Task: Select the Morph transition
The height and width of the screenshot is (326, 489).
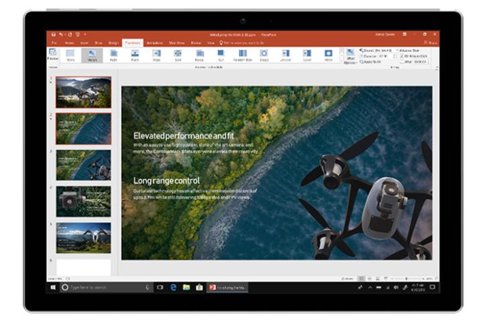Action: click(92, 56)
